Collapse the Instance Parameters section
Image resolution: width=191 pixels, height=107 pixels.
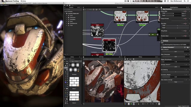(162, 47)
